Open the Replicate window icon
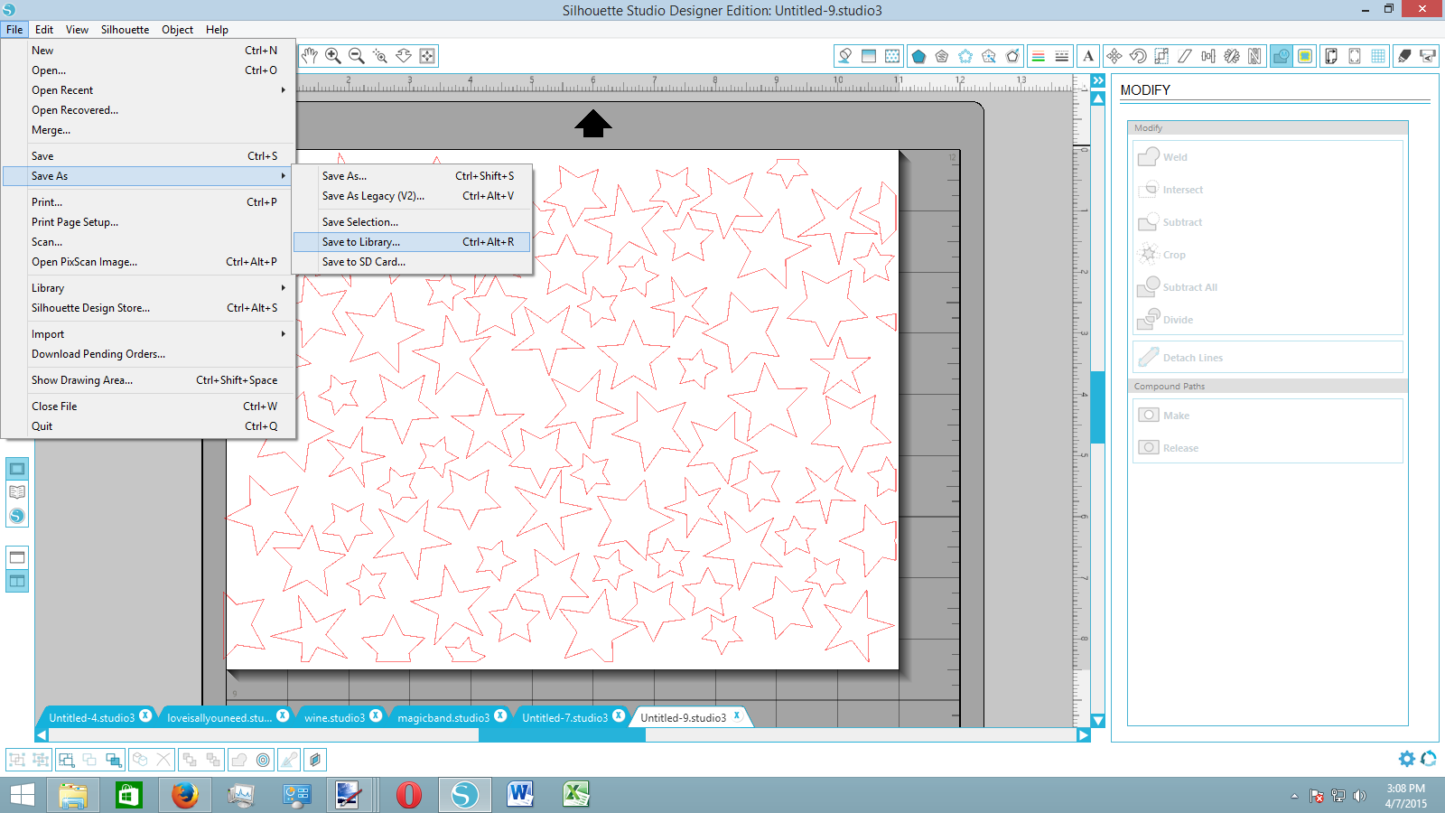 tap(1232, 56)
